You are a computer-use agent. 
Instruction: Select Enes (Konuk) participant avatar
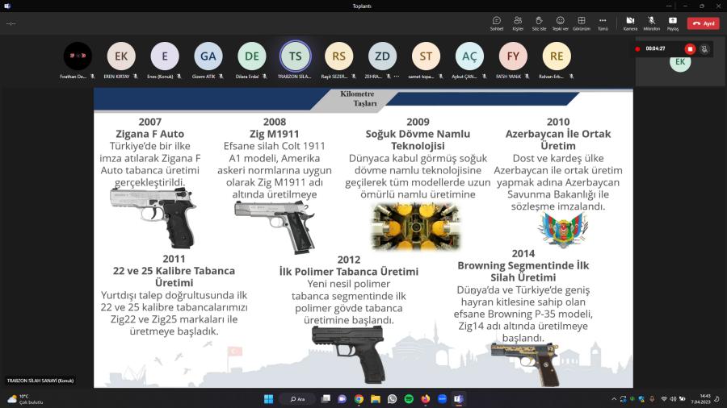click(165, 56)
